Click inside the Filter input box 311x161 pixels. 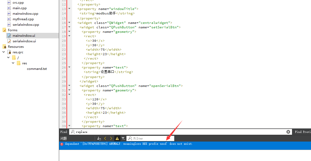[148, 138]
